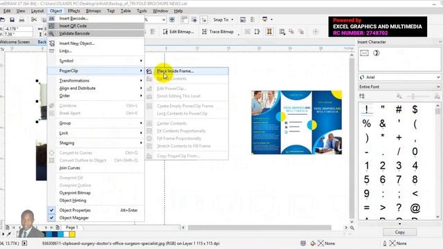Click the outline pen icon in status bar
The height and width of the screenshot is (249, 443).
coord(385,243)
